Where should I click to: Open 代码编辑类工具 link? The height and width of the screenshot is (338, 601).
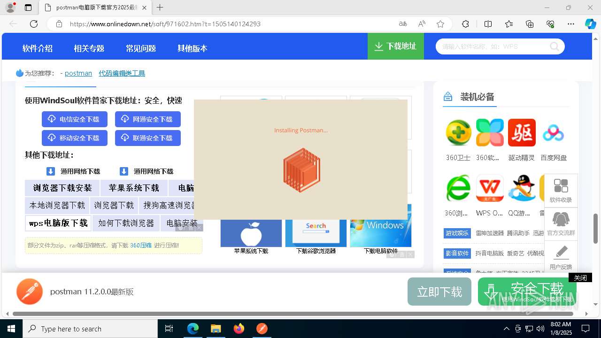122,73
